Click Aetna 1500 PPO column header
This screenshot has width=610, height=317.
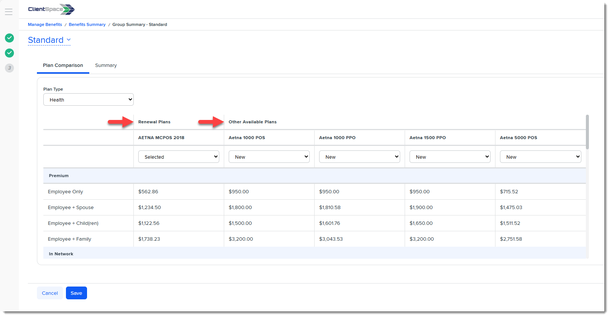click(428, 138)
